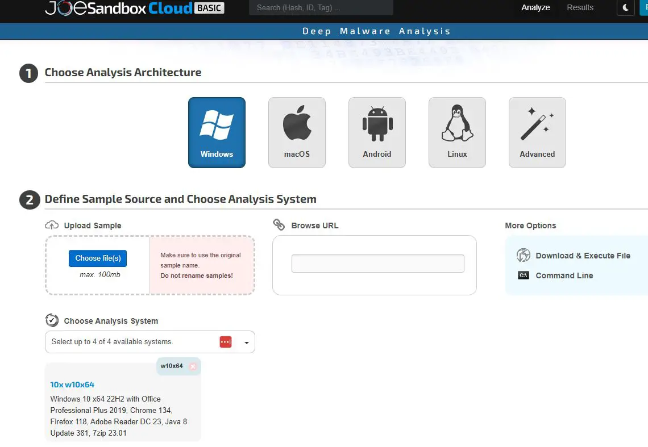Click the Upload Sample cloud icon

[x=52, y=224]
